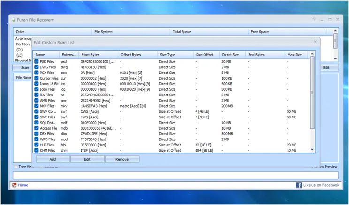349x205 pixels.
Task: Click the help question mark in title bar
Action: [314, 19]
